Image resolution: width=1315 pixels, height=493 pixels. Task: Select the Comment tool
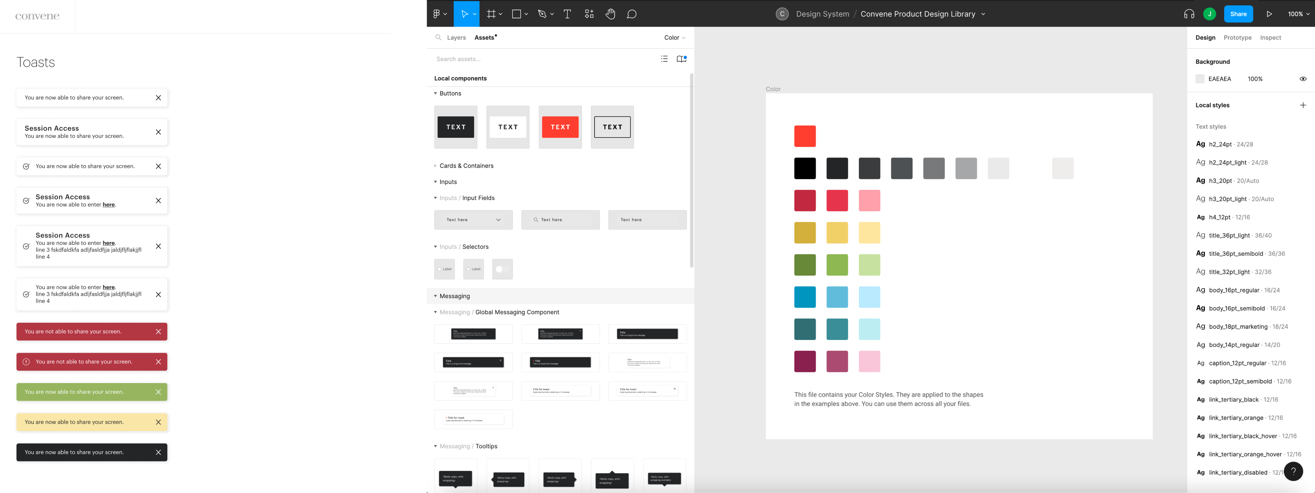point(632,14)
